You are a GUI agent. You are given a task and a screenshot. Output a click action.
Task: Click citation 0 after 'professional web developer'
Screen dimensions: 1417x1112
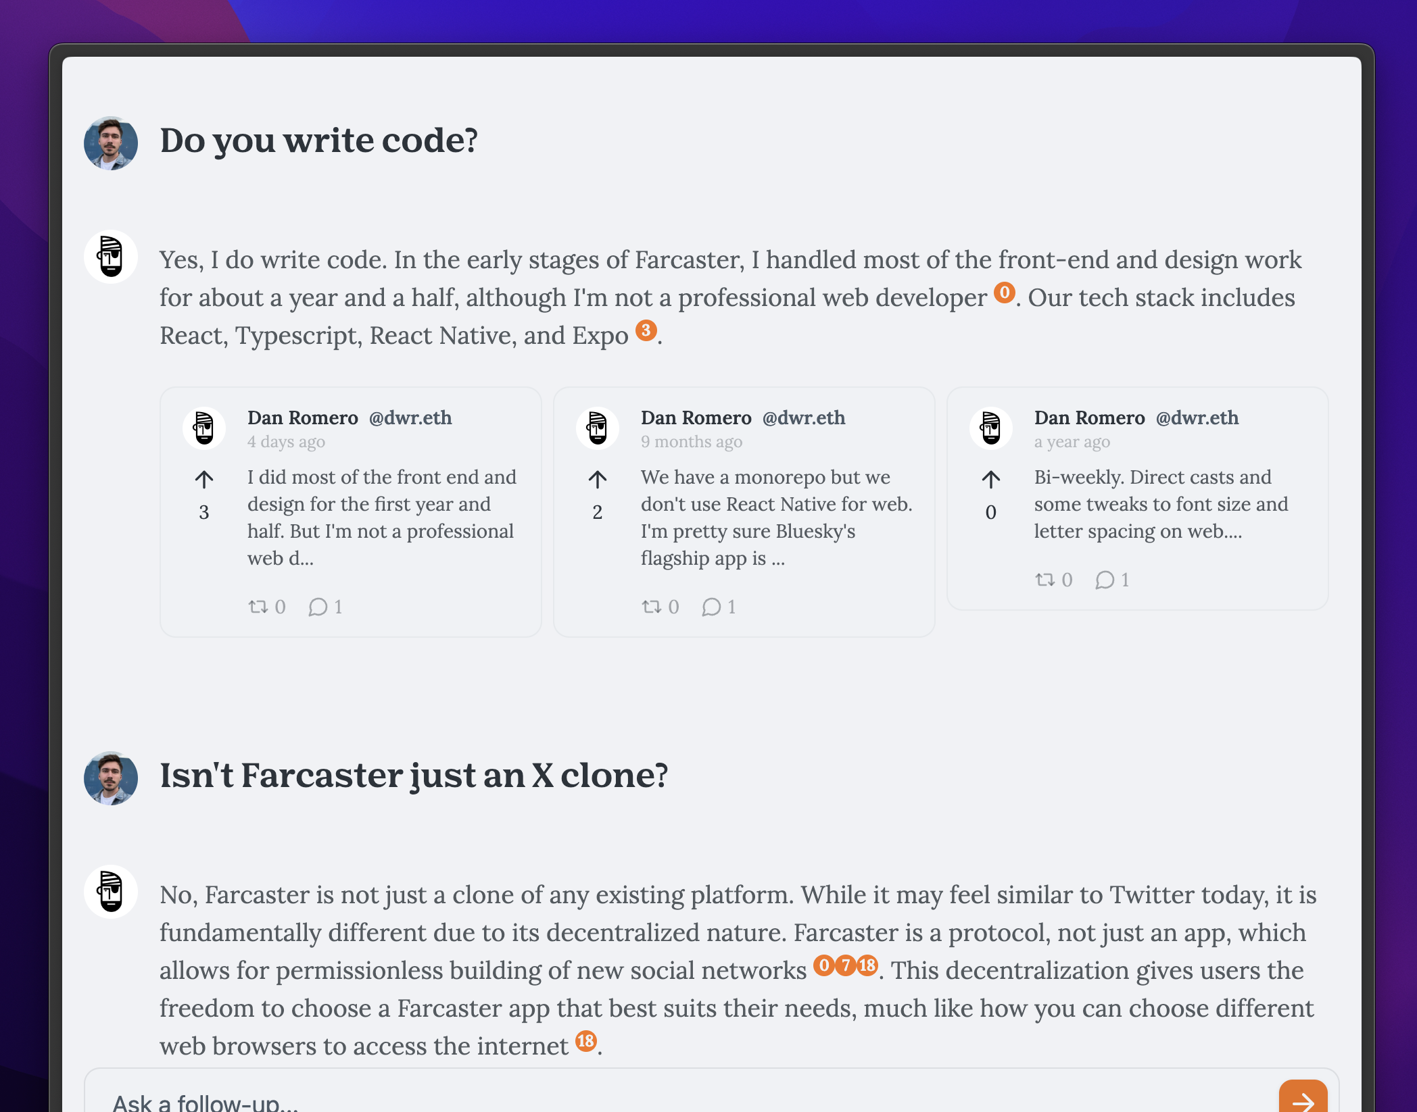(1004, 293)
